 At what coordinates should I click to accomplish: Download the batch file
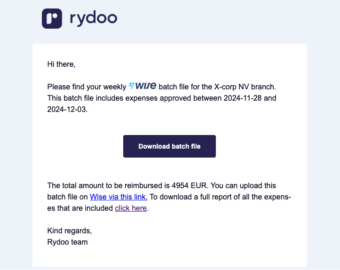tap(169, 146)
